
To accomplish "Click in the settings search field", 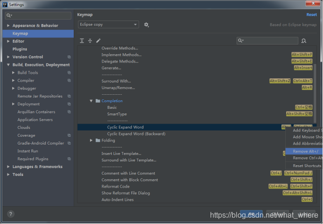I will pyautogui.click(x=38, y=15).
